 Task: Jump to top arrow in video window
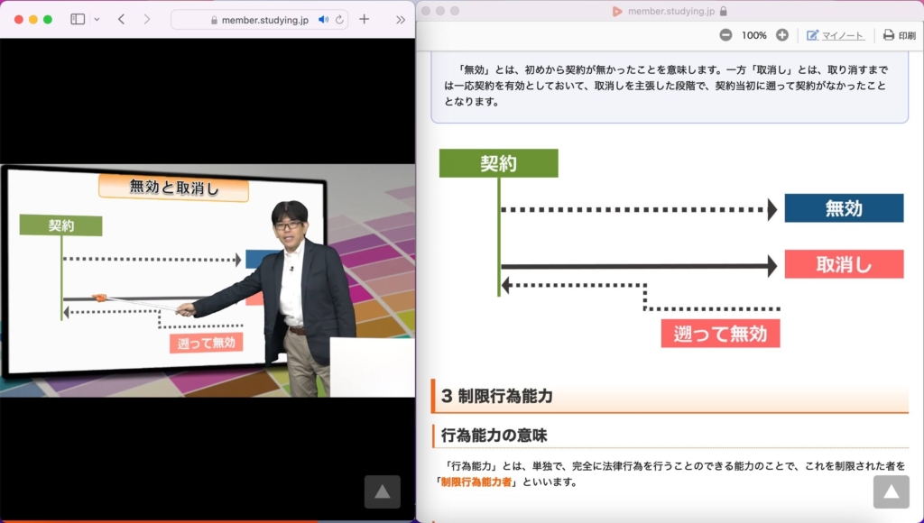point(383,491)
